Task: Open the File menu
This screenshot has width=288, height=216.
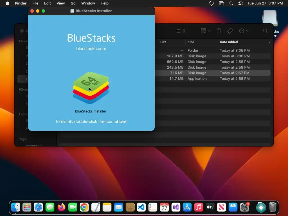Action: tap(35, 3)
